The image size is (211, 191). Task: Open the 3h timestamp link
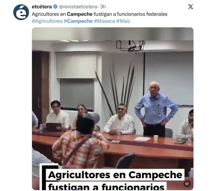tap(103, 7)
